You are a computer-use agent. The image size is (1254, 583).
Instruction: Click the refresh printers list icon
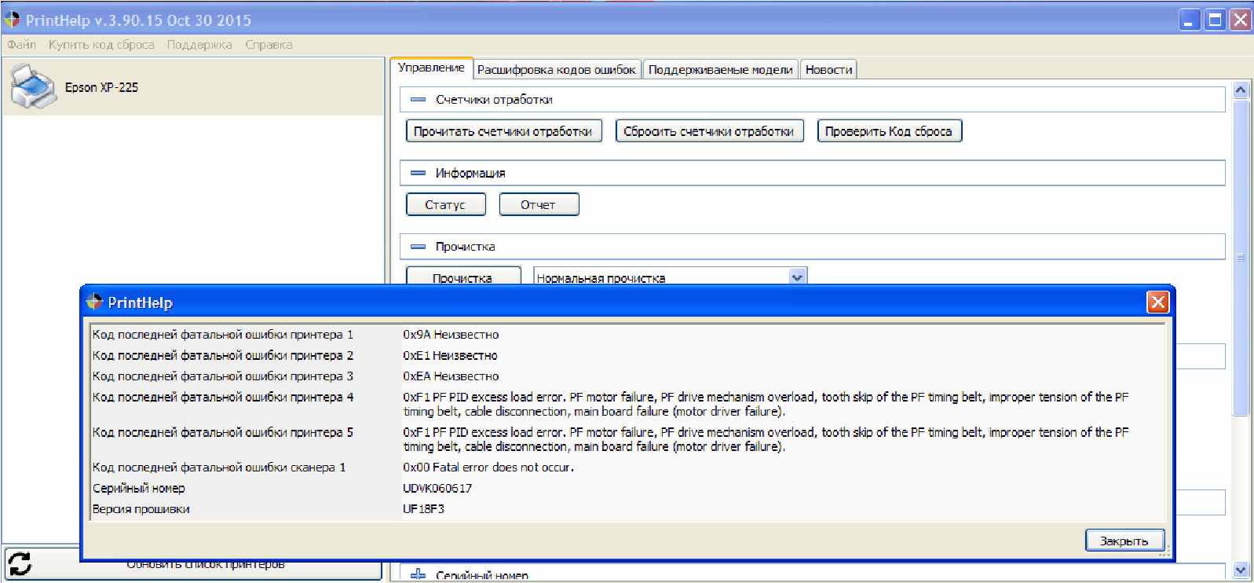20,563
